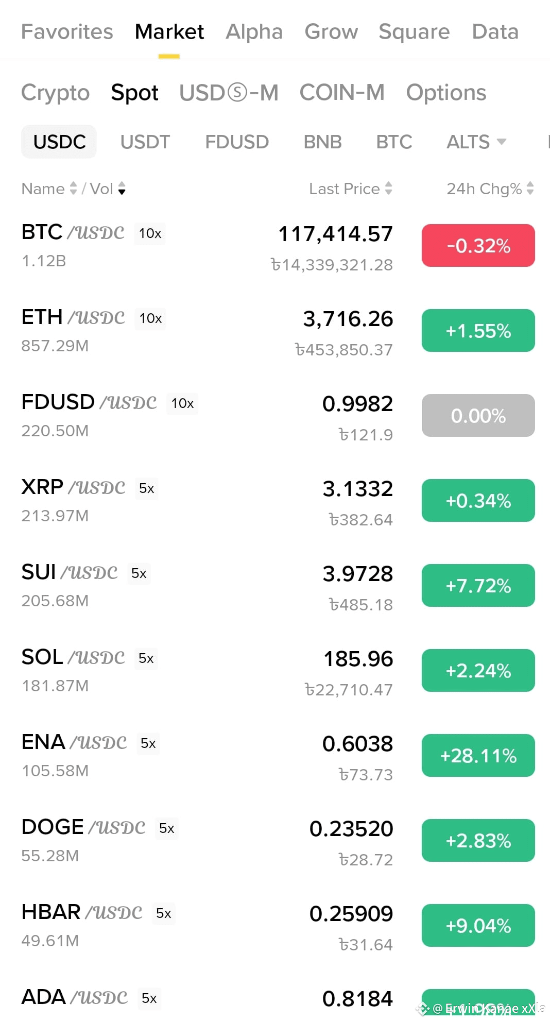Tap the 5x badge on DOGE/USDC
This screenshot has height=1022, width=550.
tap(167, 828)
